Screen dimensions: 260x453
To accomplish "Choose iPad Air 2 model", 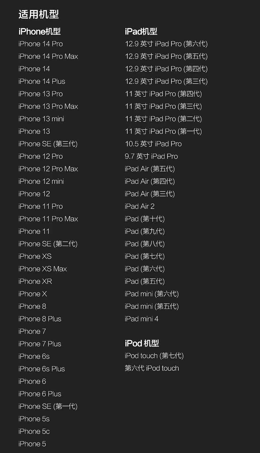I will (x=140, y=207).
